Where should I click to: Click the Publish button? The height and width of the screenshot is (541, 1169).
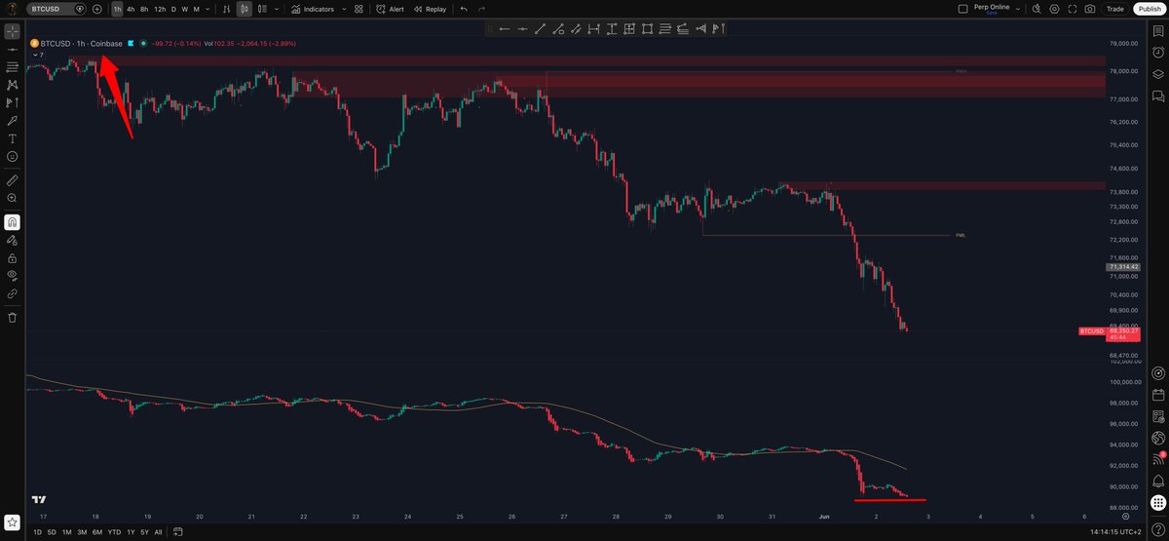1150,9
